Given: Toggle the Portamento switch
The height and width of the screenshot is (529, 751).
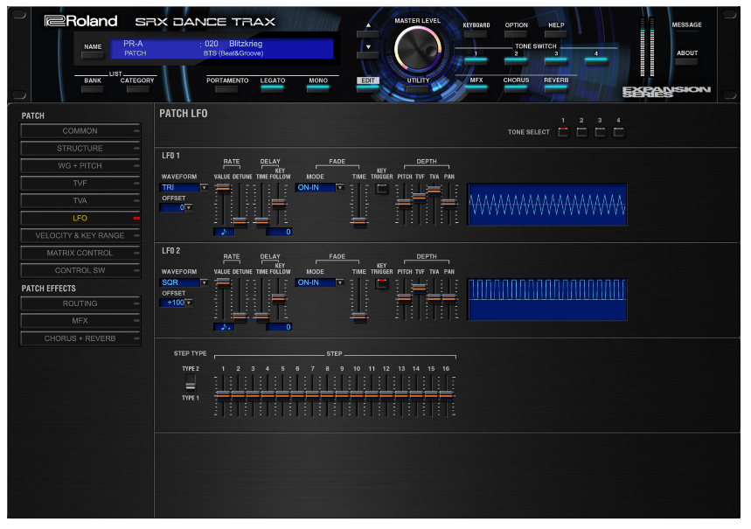Looking at the screenshot, I should tap(227, 88).
